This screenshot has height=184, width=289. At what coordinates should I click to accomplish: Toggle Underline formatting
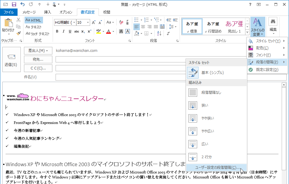[70, 32]
